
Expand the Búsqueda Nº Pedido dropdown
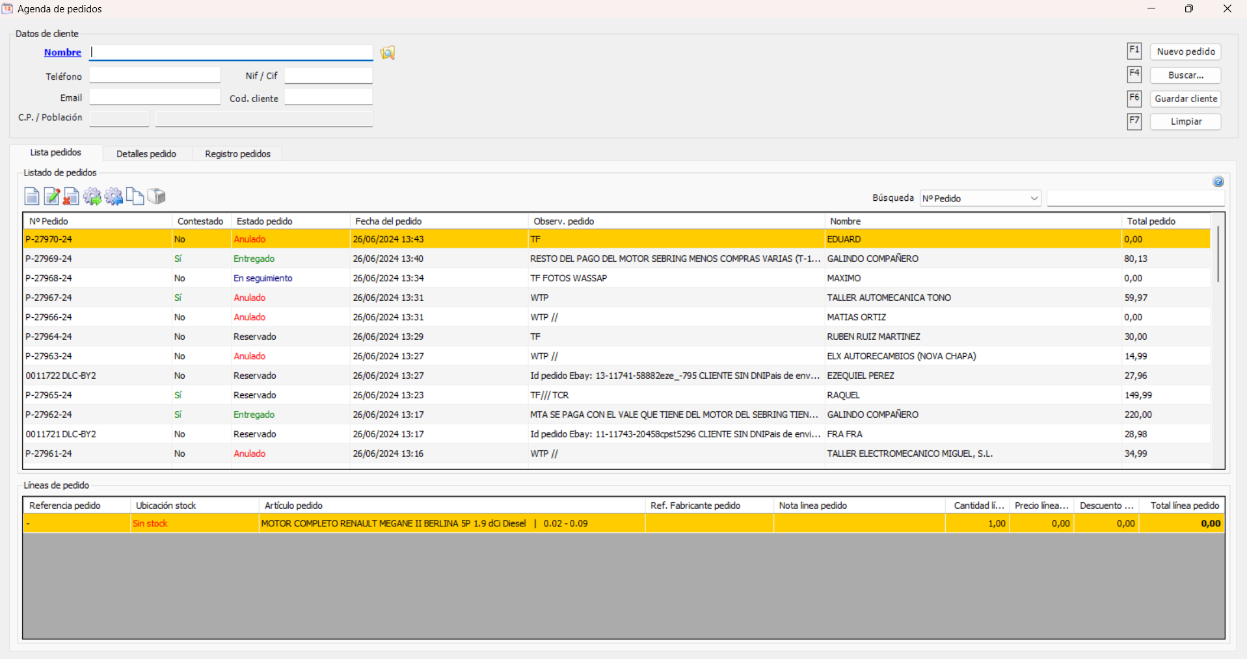click(1034, 198)
